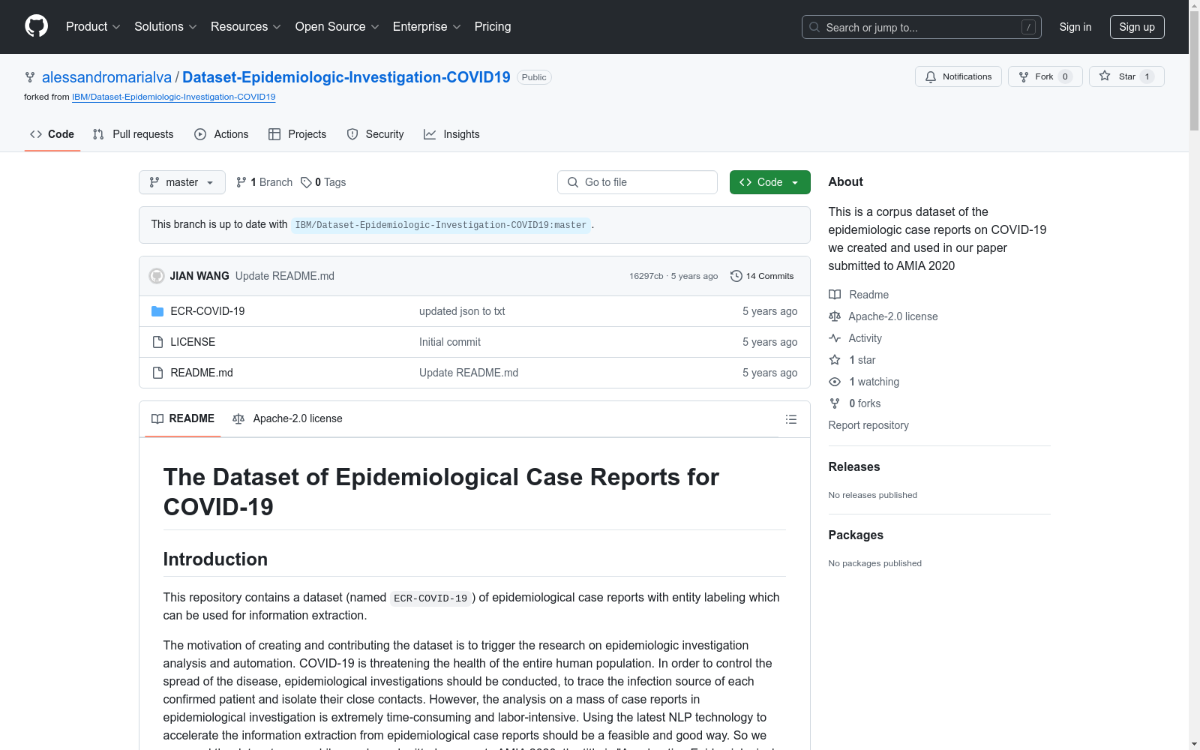
Task: Open the 16297cb commit hash
Action: tap(646, 276)
